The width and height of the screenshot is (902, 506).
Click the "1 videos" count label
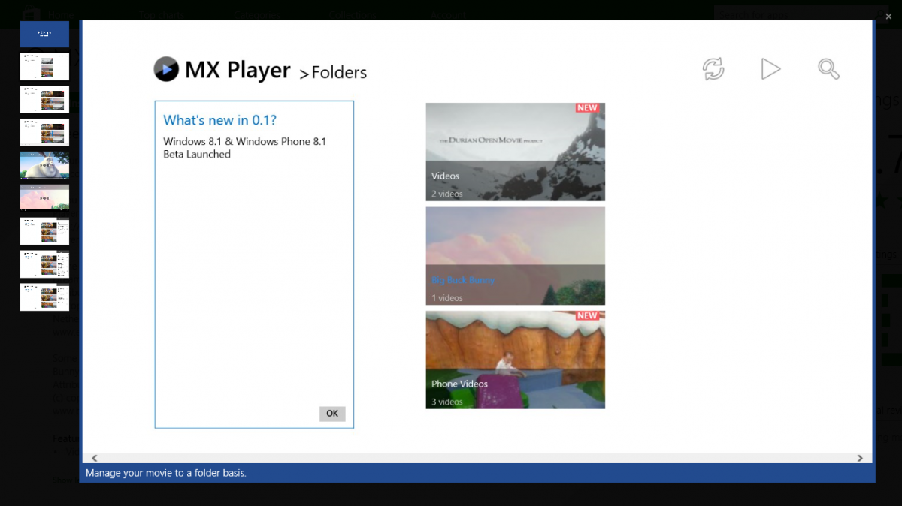coord(447,298)
